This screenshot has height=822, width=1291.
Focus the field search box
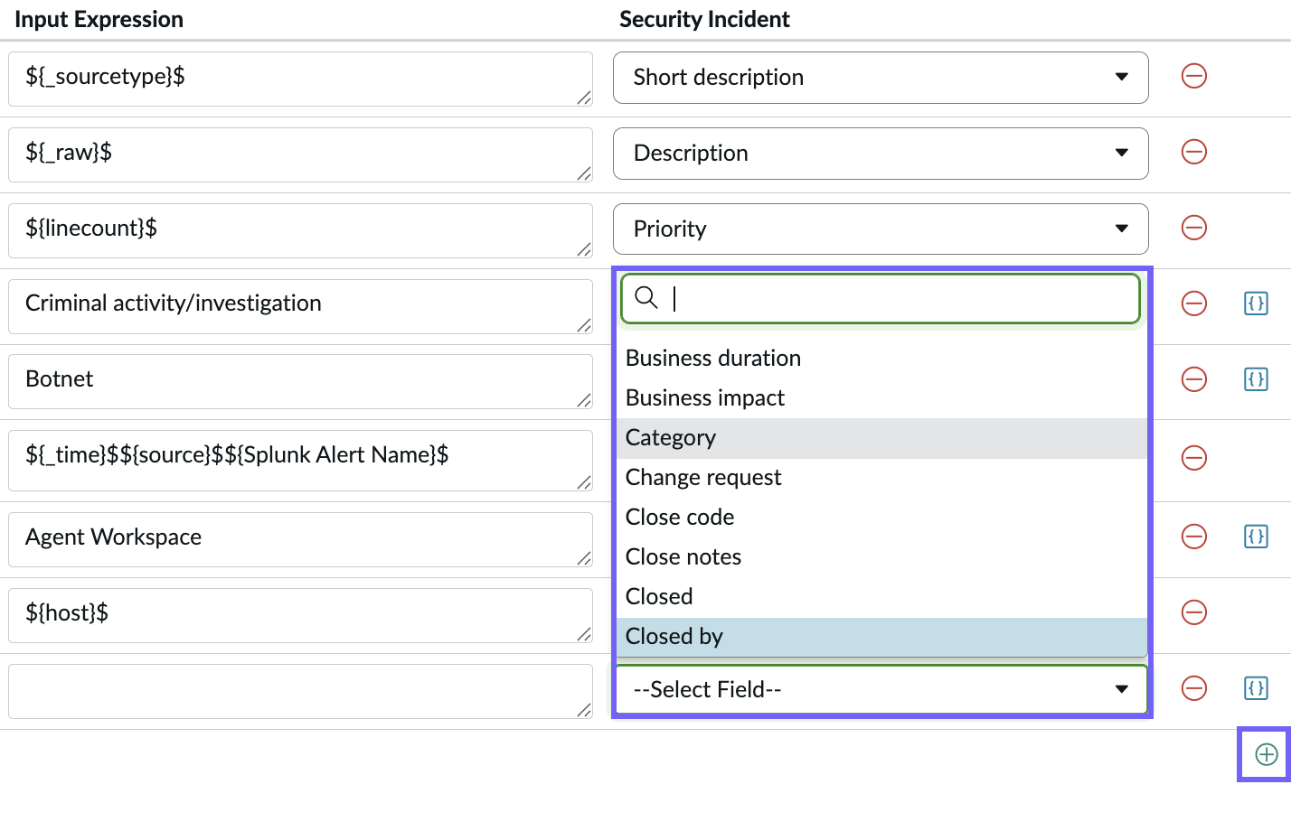tap(881, 298)
